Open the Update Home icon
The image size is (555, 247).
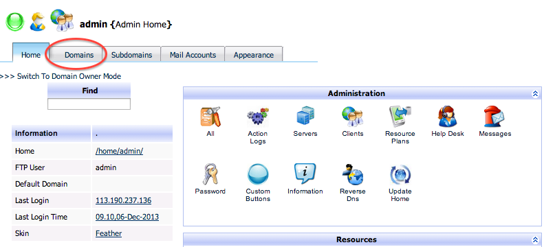coord(400,174)
